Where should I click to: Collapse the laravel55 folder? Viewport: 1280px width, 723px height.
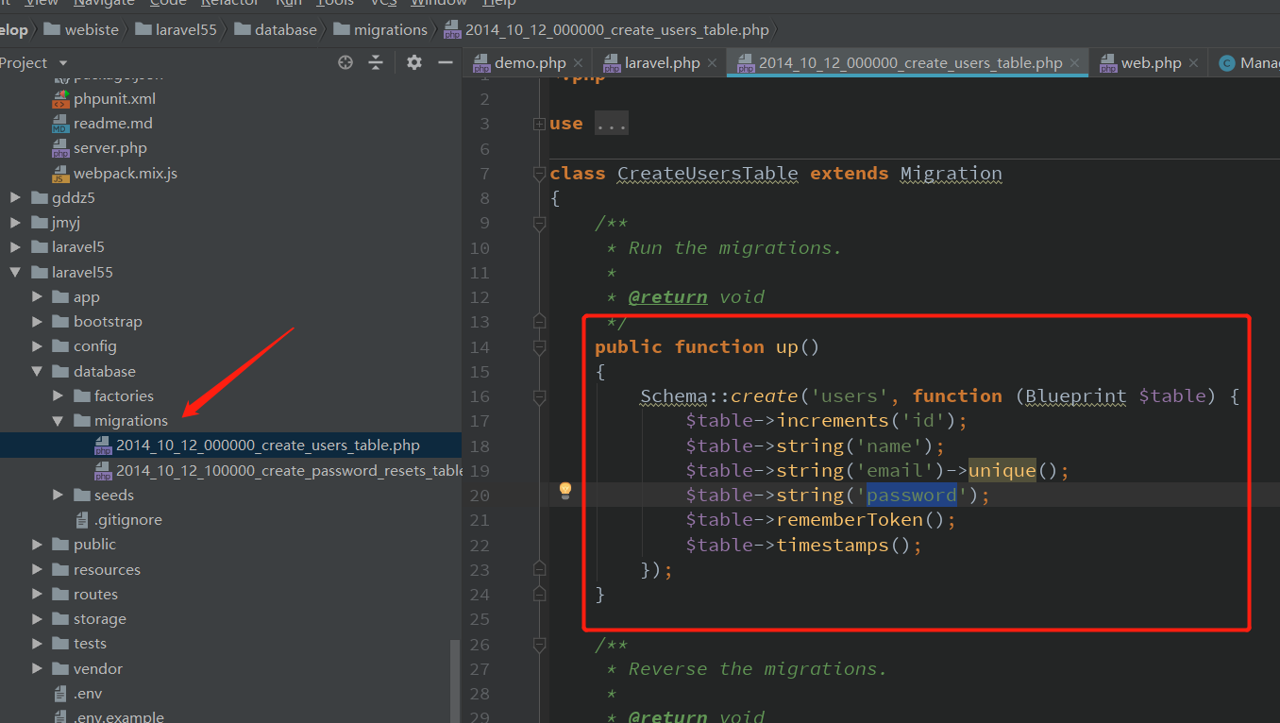point(15,273)
